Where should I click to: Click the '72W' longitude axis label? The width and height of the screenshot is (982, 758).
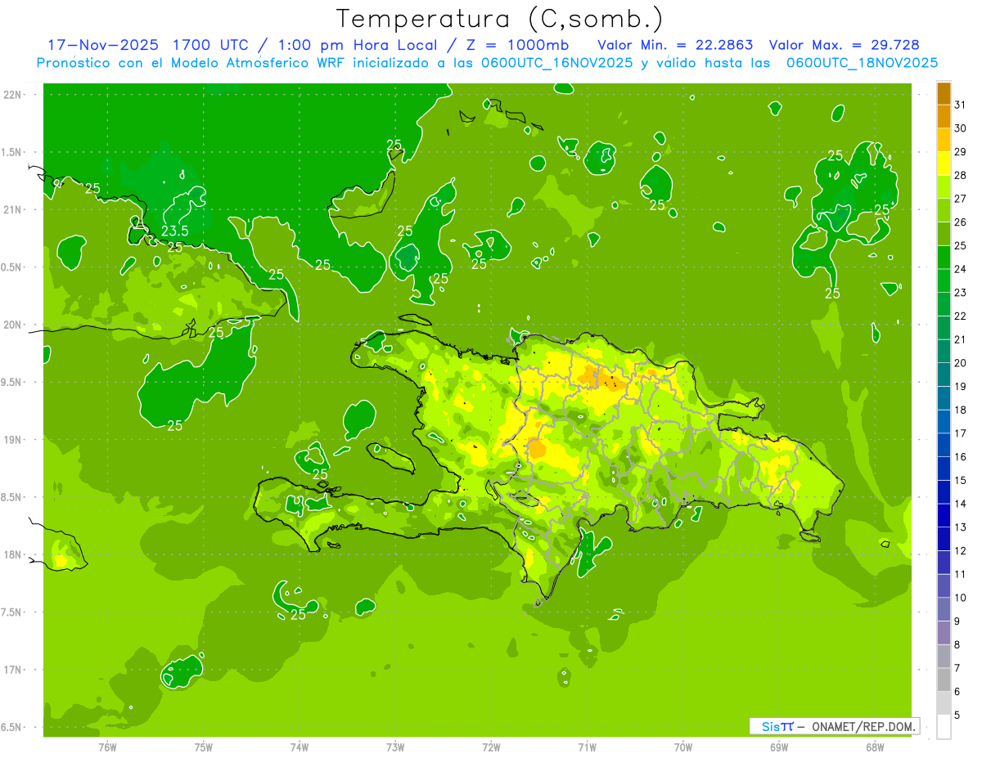coord(492,747)
